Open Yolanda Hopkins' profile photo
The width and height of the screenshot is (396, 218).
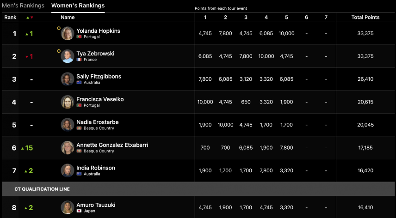[68, 33]
